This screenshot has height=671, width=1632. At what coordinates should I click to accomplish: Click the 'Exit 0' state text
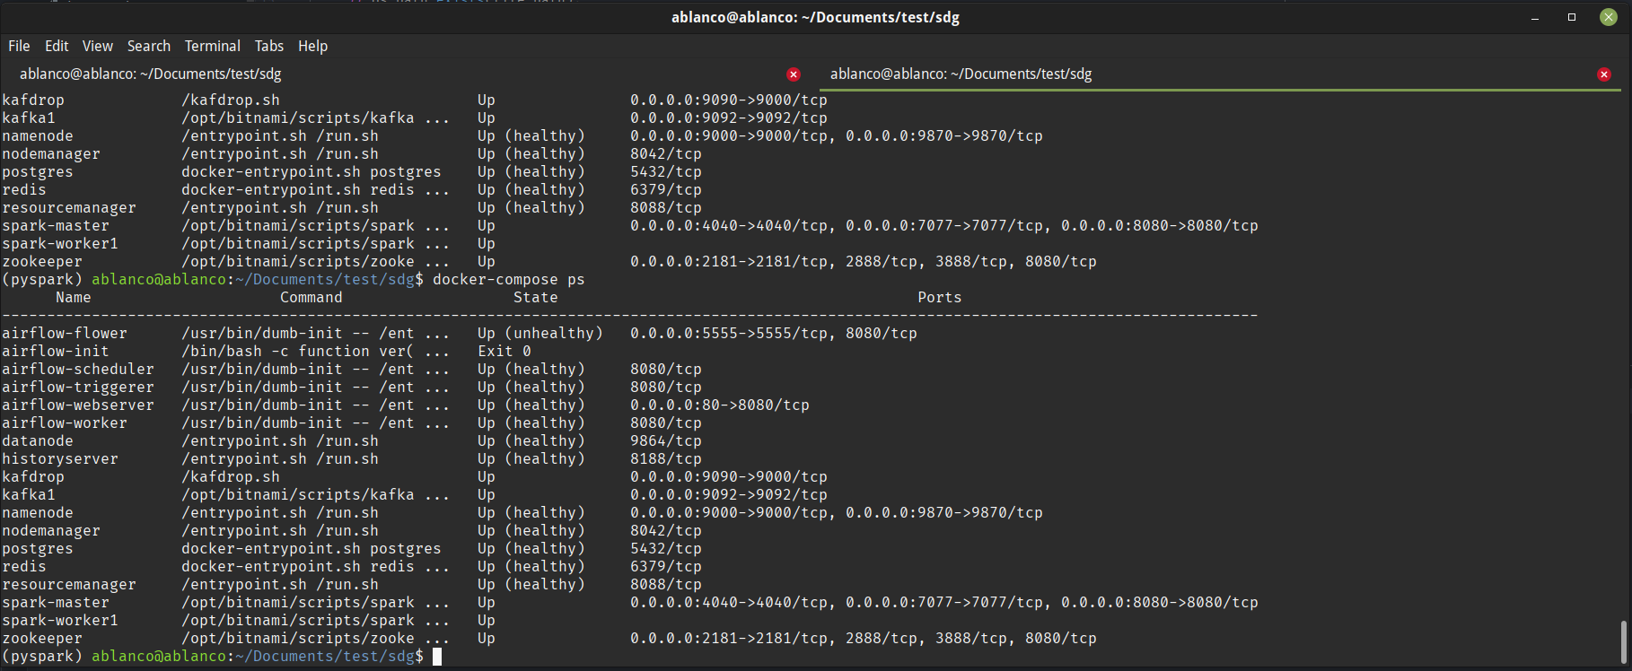click(x=505, y=351)
